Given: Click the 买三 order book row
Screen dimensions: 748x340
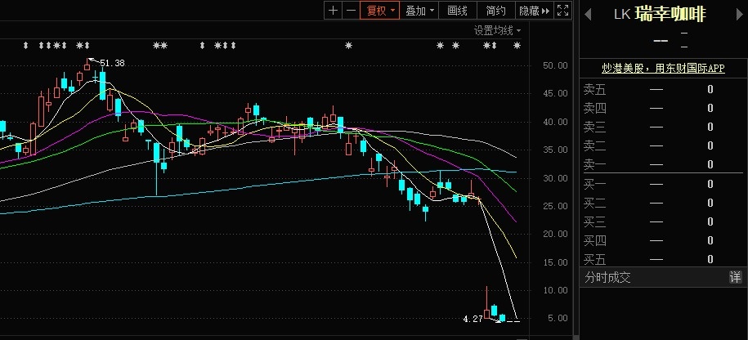Looking at the screenshot, I should coord(663,221).
